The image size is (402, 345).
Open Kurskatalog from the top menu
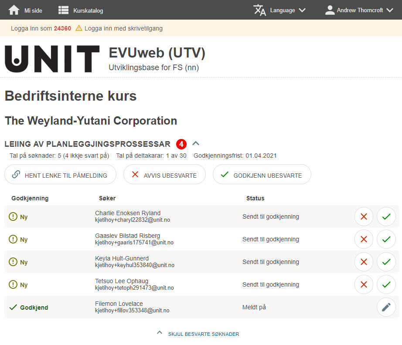coord(81,10)
